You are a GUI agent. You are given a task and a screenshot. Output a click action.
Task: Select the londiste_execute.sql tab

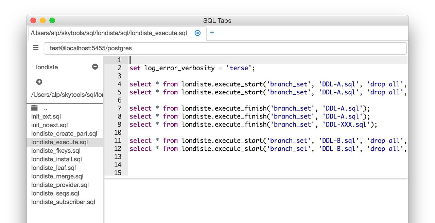pos(109,33)
